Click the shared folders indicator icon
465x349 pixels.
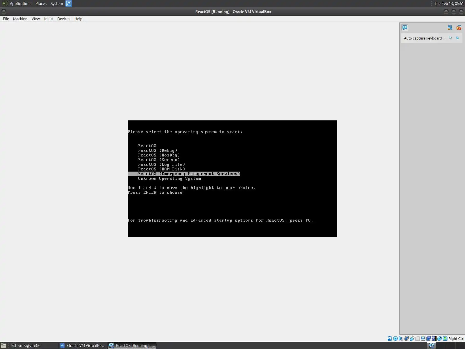point(417,338)
